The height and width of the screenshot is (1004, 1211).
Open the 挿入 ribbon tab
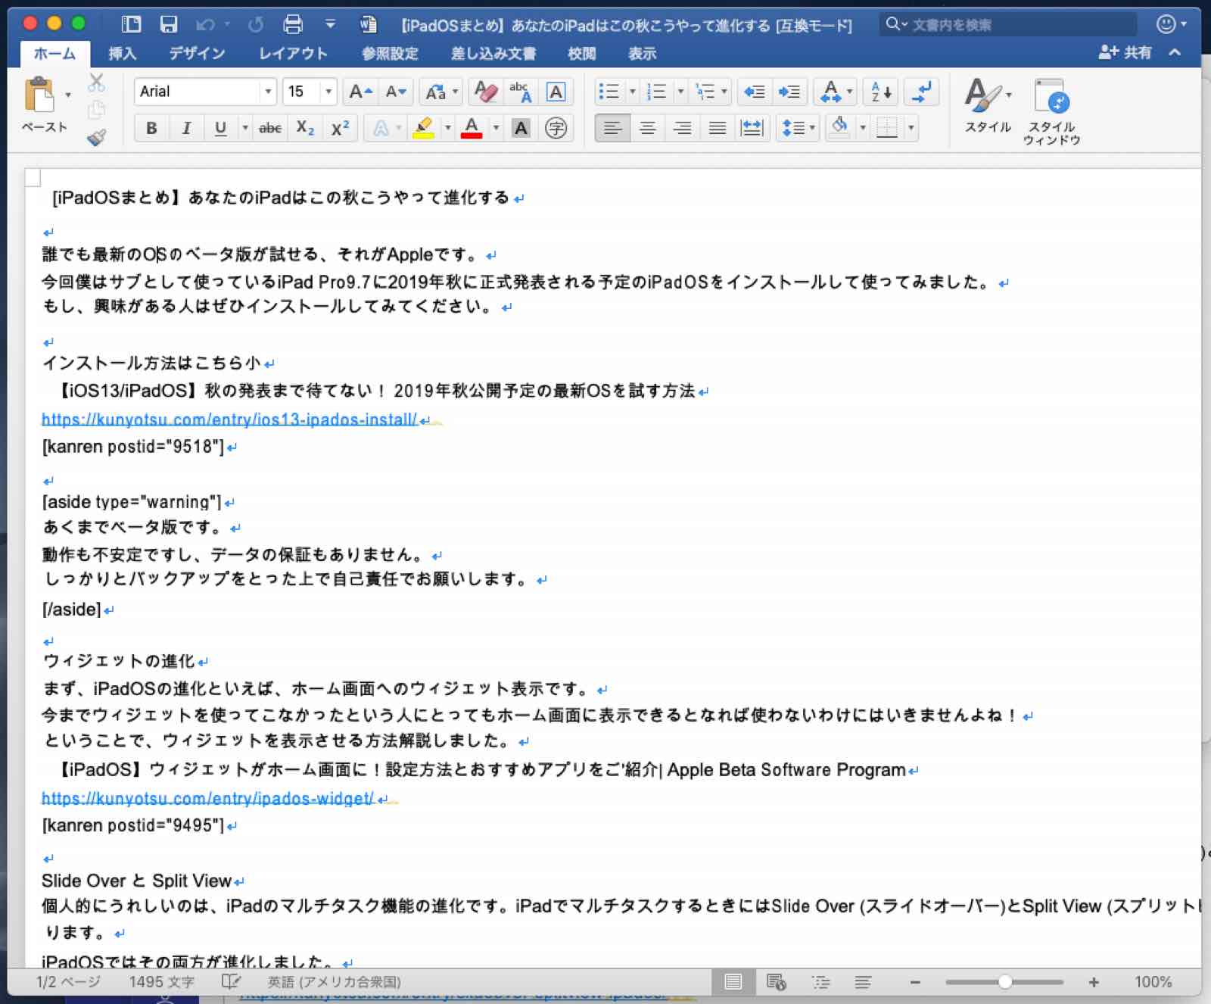coord(123,54)
